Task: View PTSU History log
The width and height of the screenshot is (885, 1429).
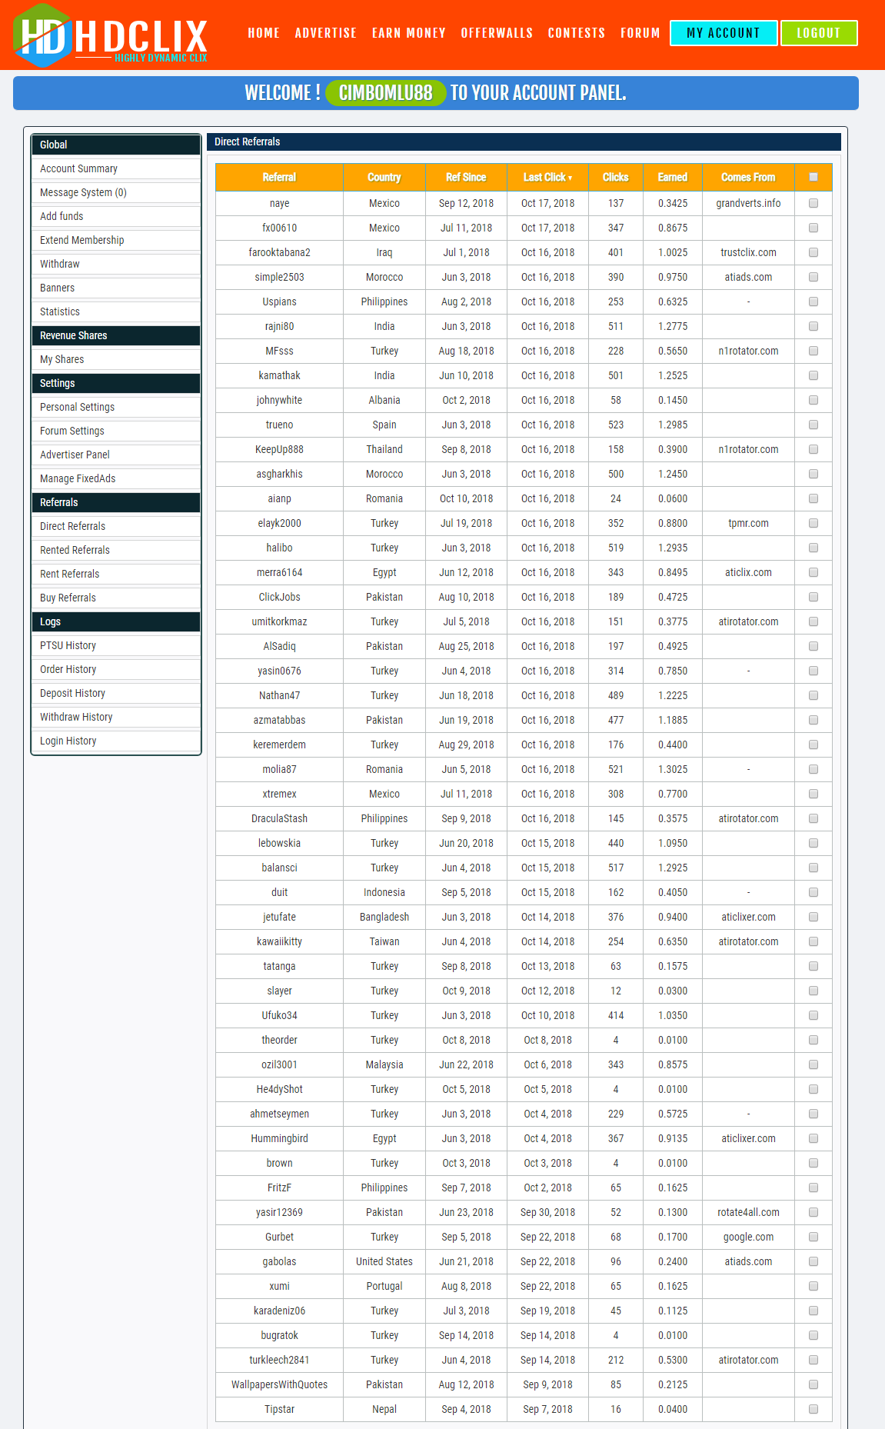Action: [x=116, y=645]
